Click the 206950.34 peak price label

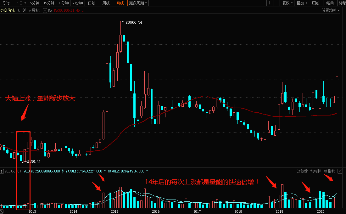point(134,22)
